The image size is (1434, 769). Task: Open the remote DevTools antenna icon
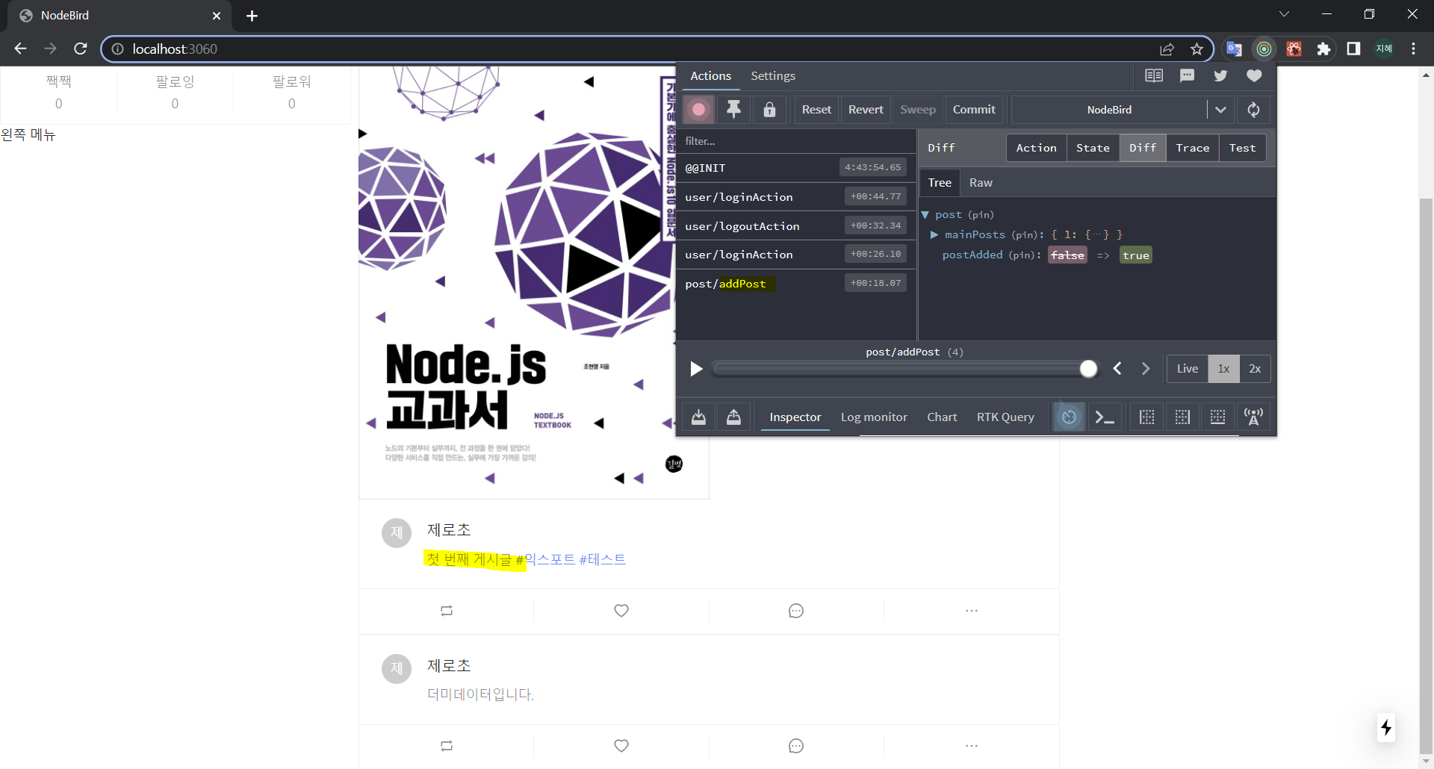pos(1253,417)
